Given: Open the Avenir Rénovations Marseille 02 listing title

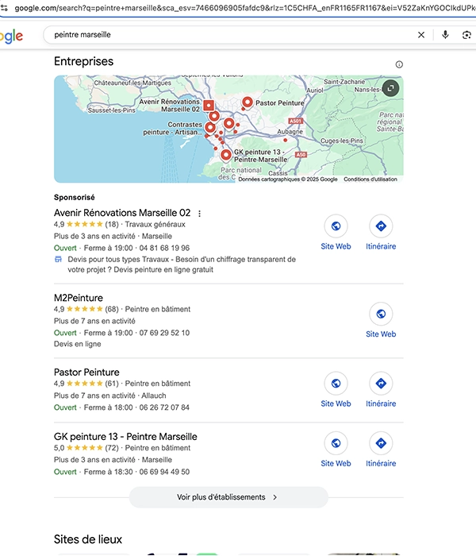Looking at the screenshot, I should click(x=122, y=213).
